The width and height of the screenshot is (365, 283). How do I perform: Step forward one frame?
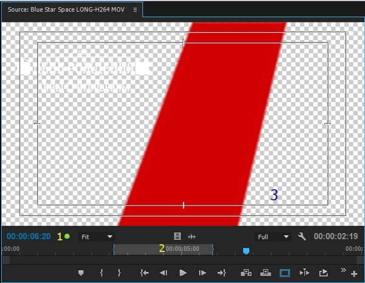coord(202,273)
